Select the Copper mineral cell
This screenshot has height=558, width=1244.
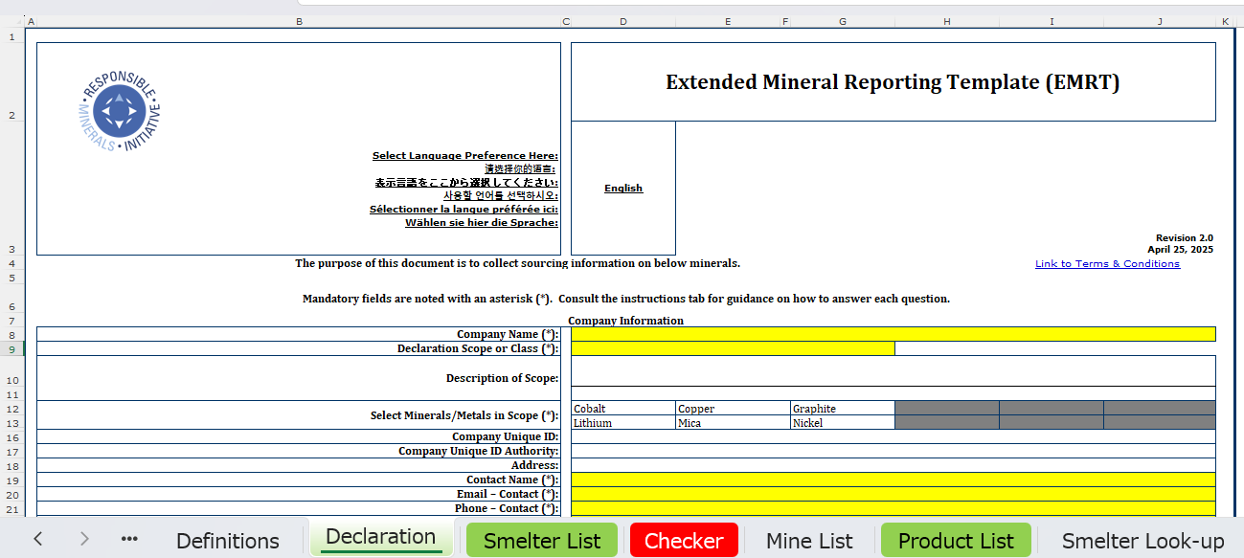733,409
